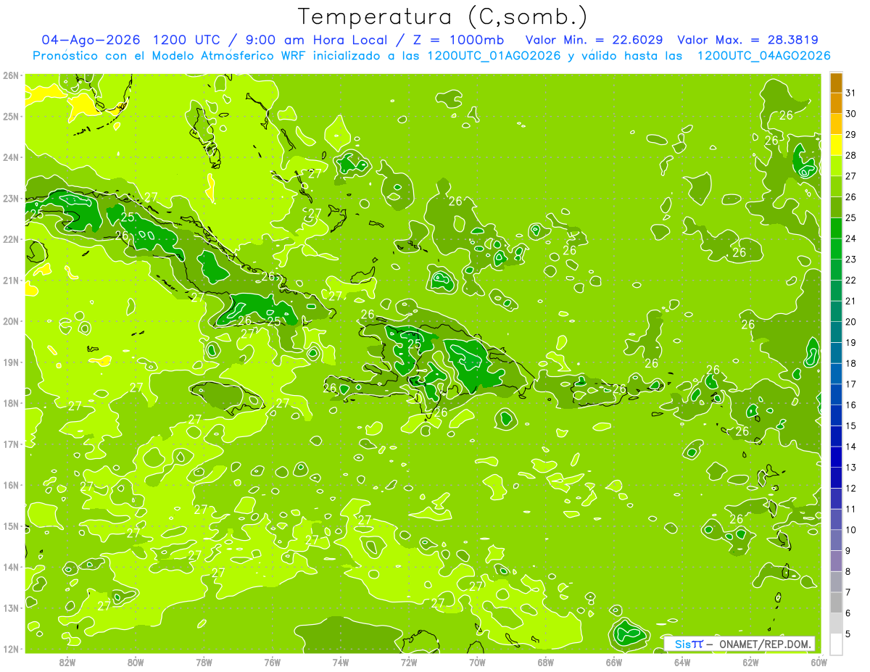
Task: Click the 20N latitude label
Action: [11, 321]
